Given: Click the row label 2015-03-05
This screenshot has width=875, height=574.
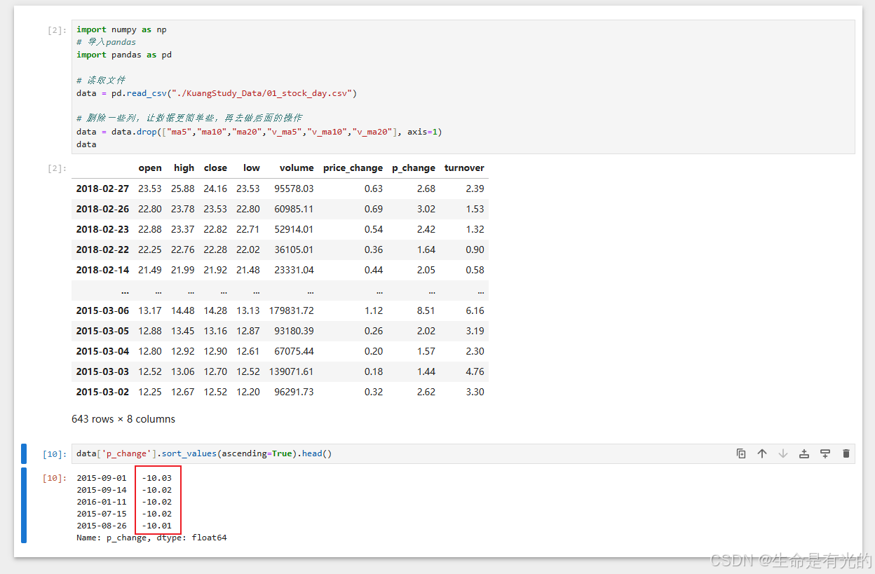Looking at the screenshot, I should [x=102, y=331].
